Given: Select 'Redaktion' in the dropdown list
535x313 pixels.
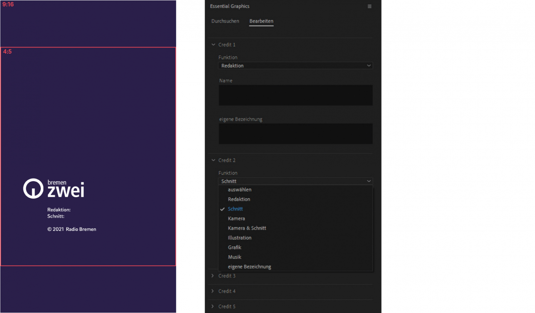Looking at the screenshot, I should [239, 199].
